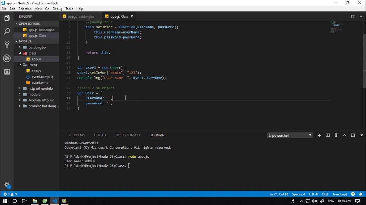Click Ln 21, Col 18 in status bar
Viewport: 366px width, 205px height.
[x=279, y=194]
